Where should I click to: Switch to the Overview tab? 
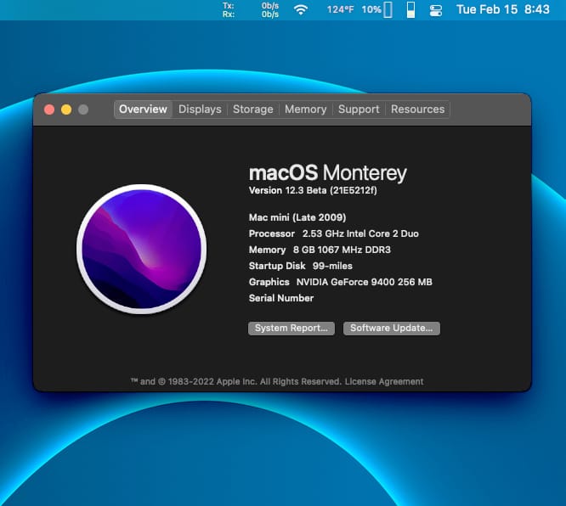click(143, 110)
